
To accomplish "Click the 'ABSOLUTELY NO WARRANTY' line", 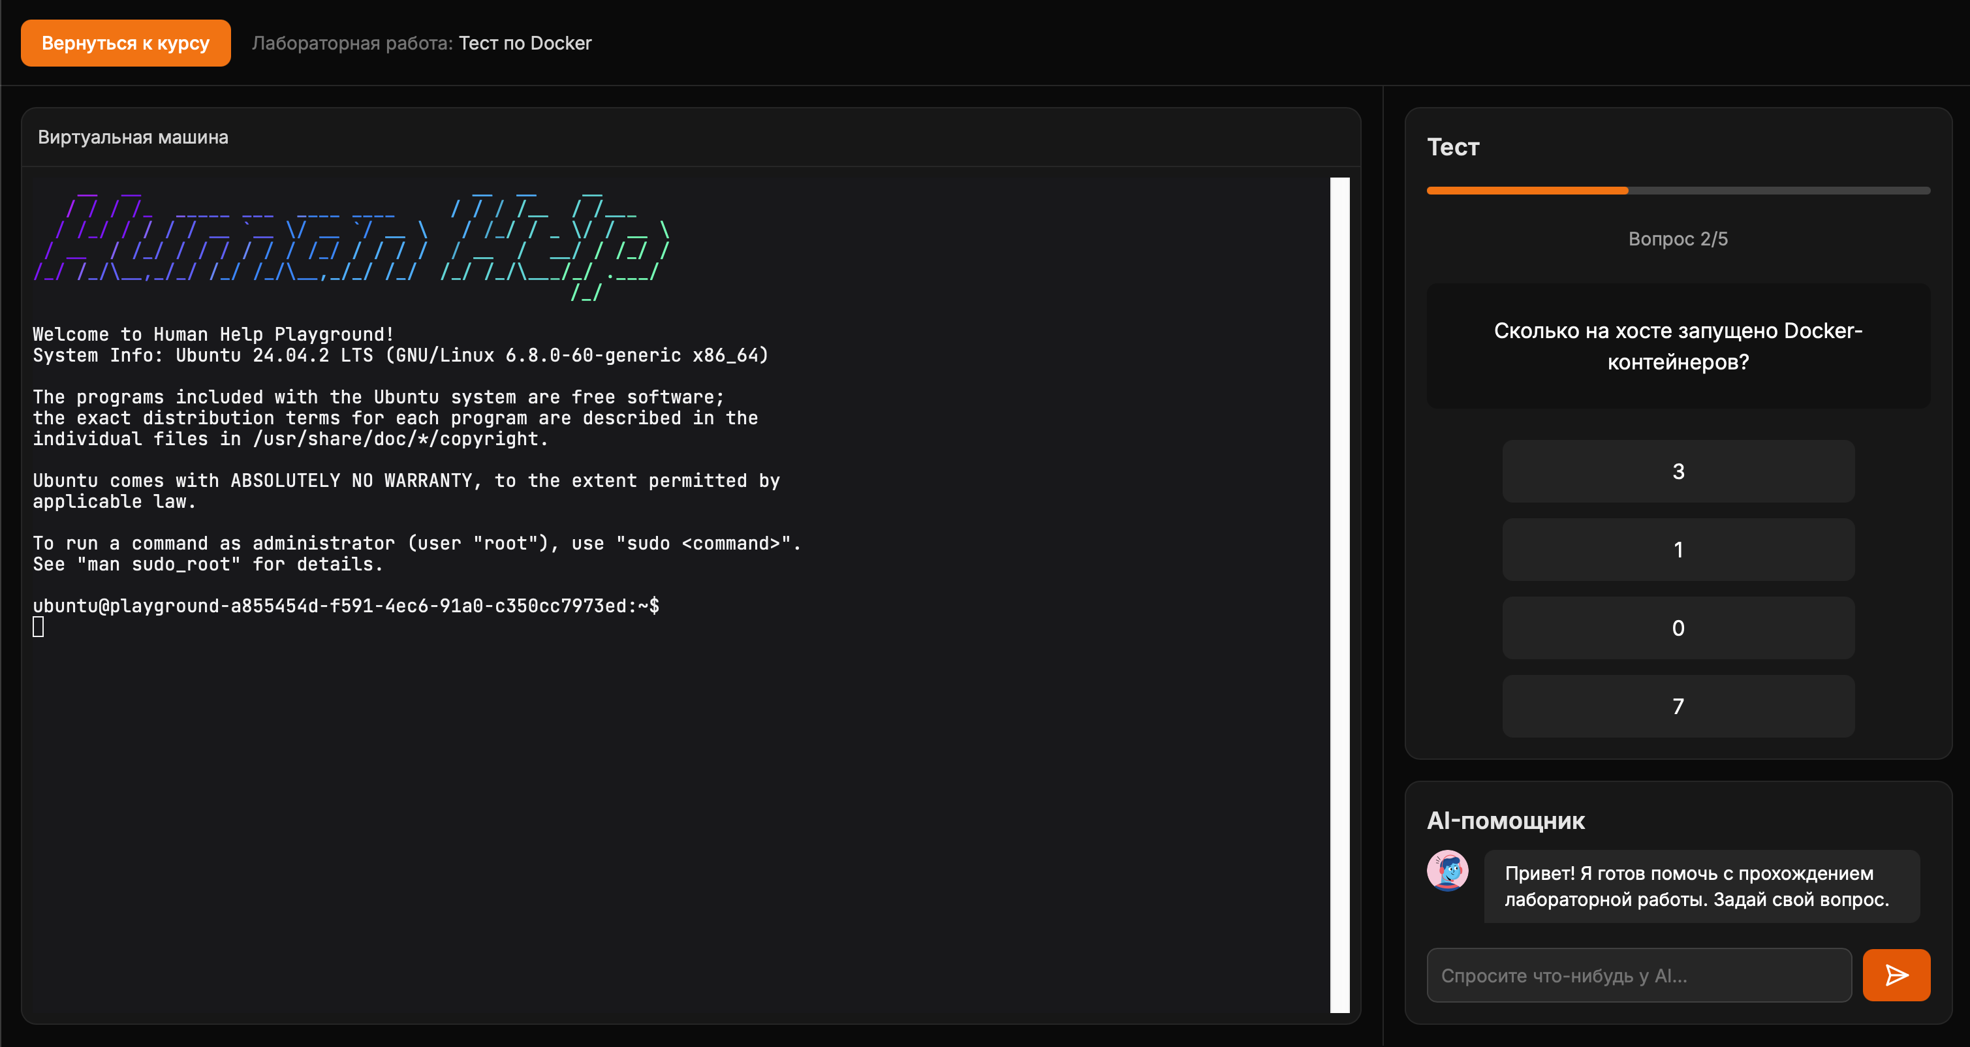I will click(x=406, y=480).
